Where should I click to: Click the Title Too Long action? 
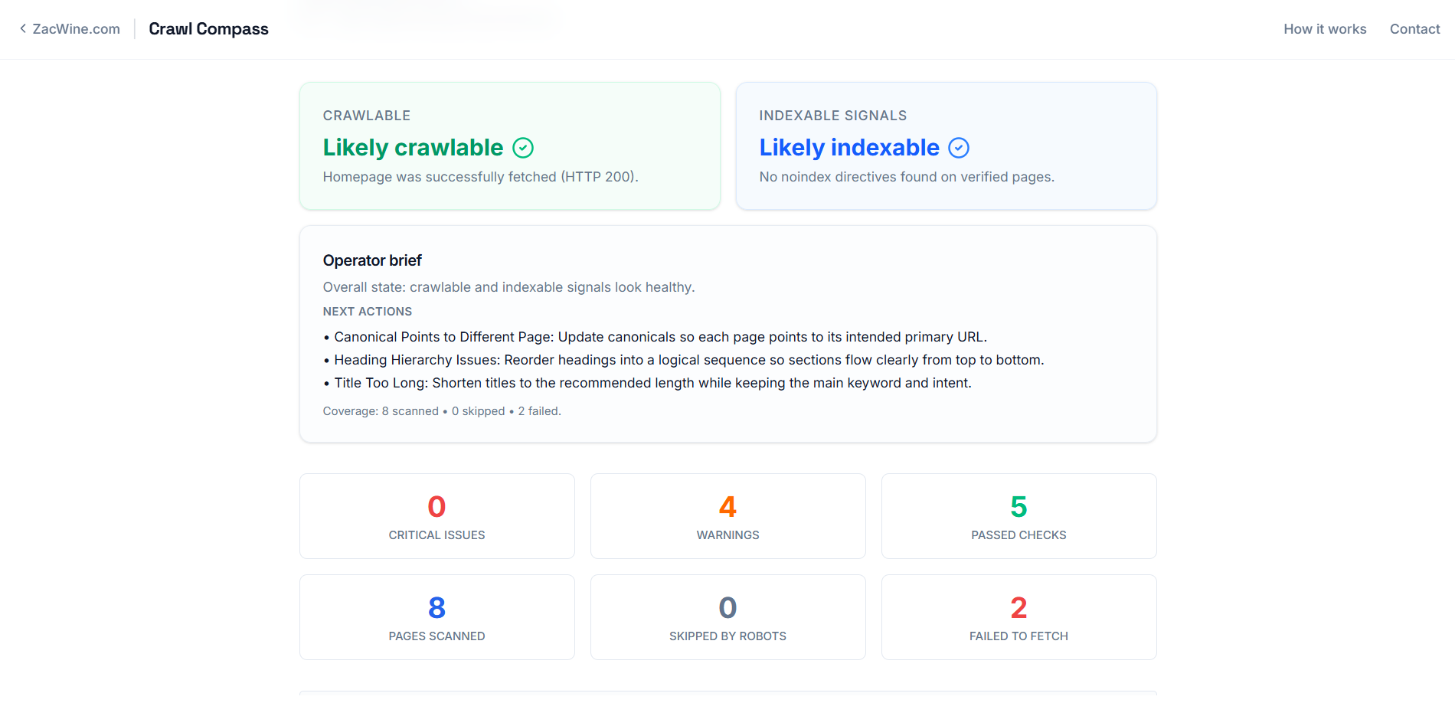tap(647, 383)
